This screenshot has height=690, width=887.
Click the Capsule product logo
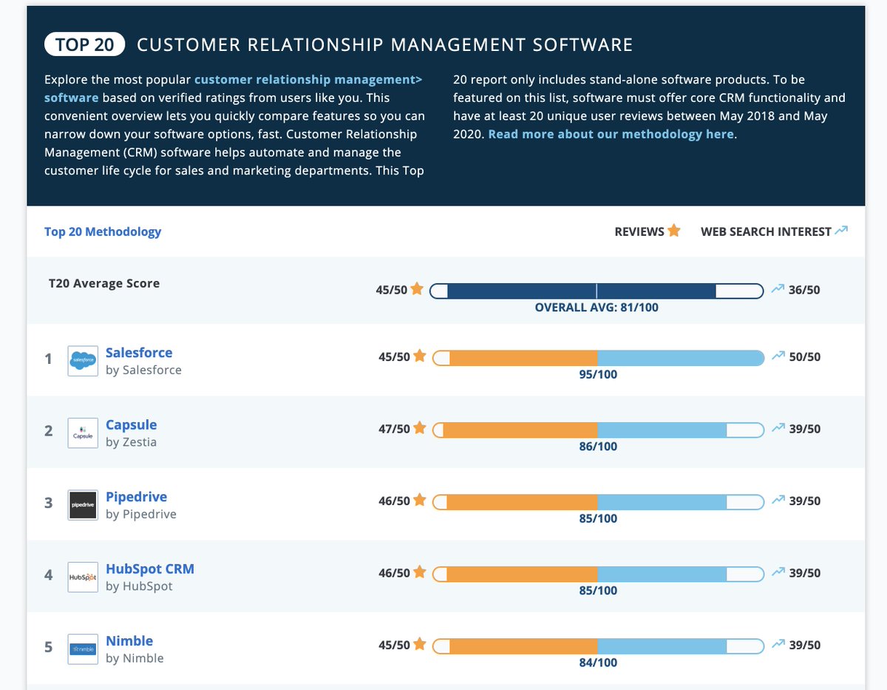point(83,433)
